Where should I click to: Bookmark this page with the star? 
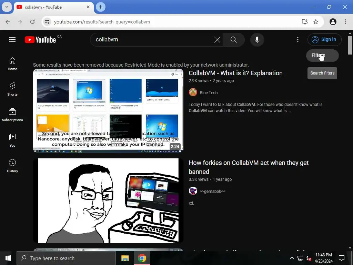[x=316, y=22]
